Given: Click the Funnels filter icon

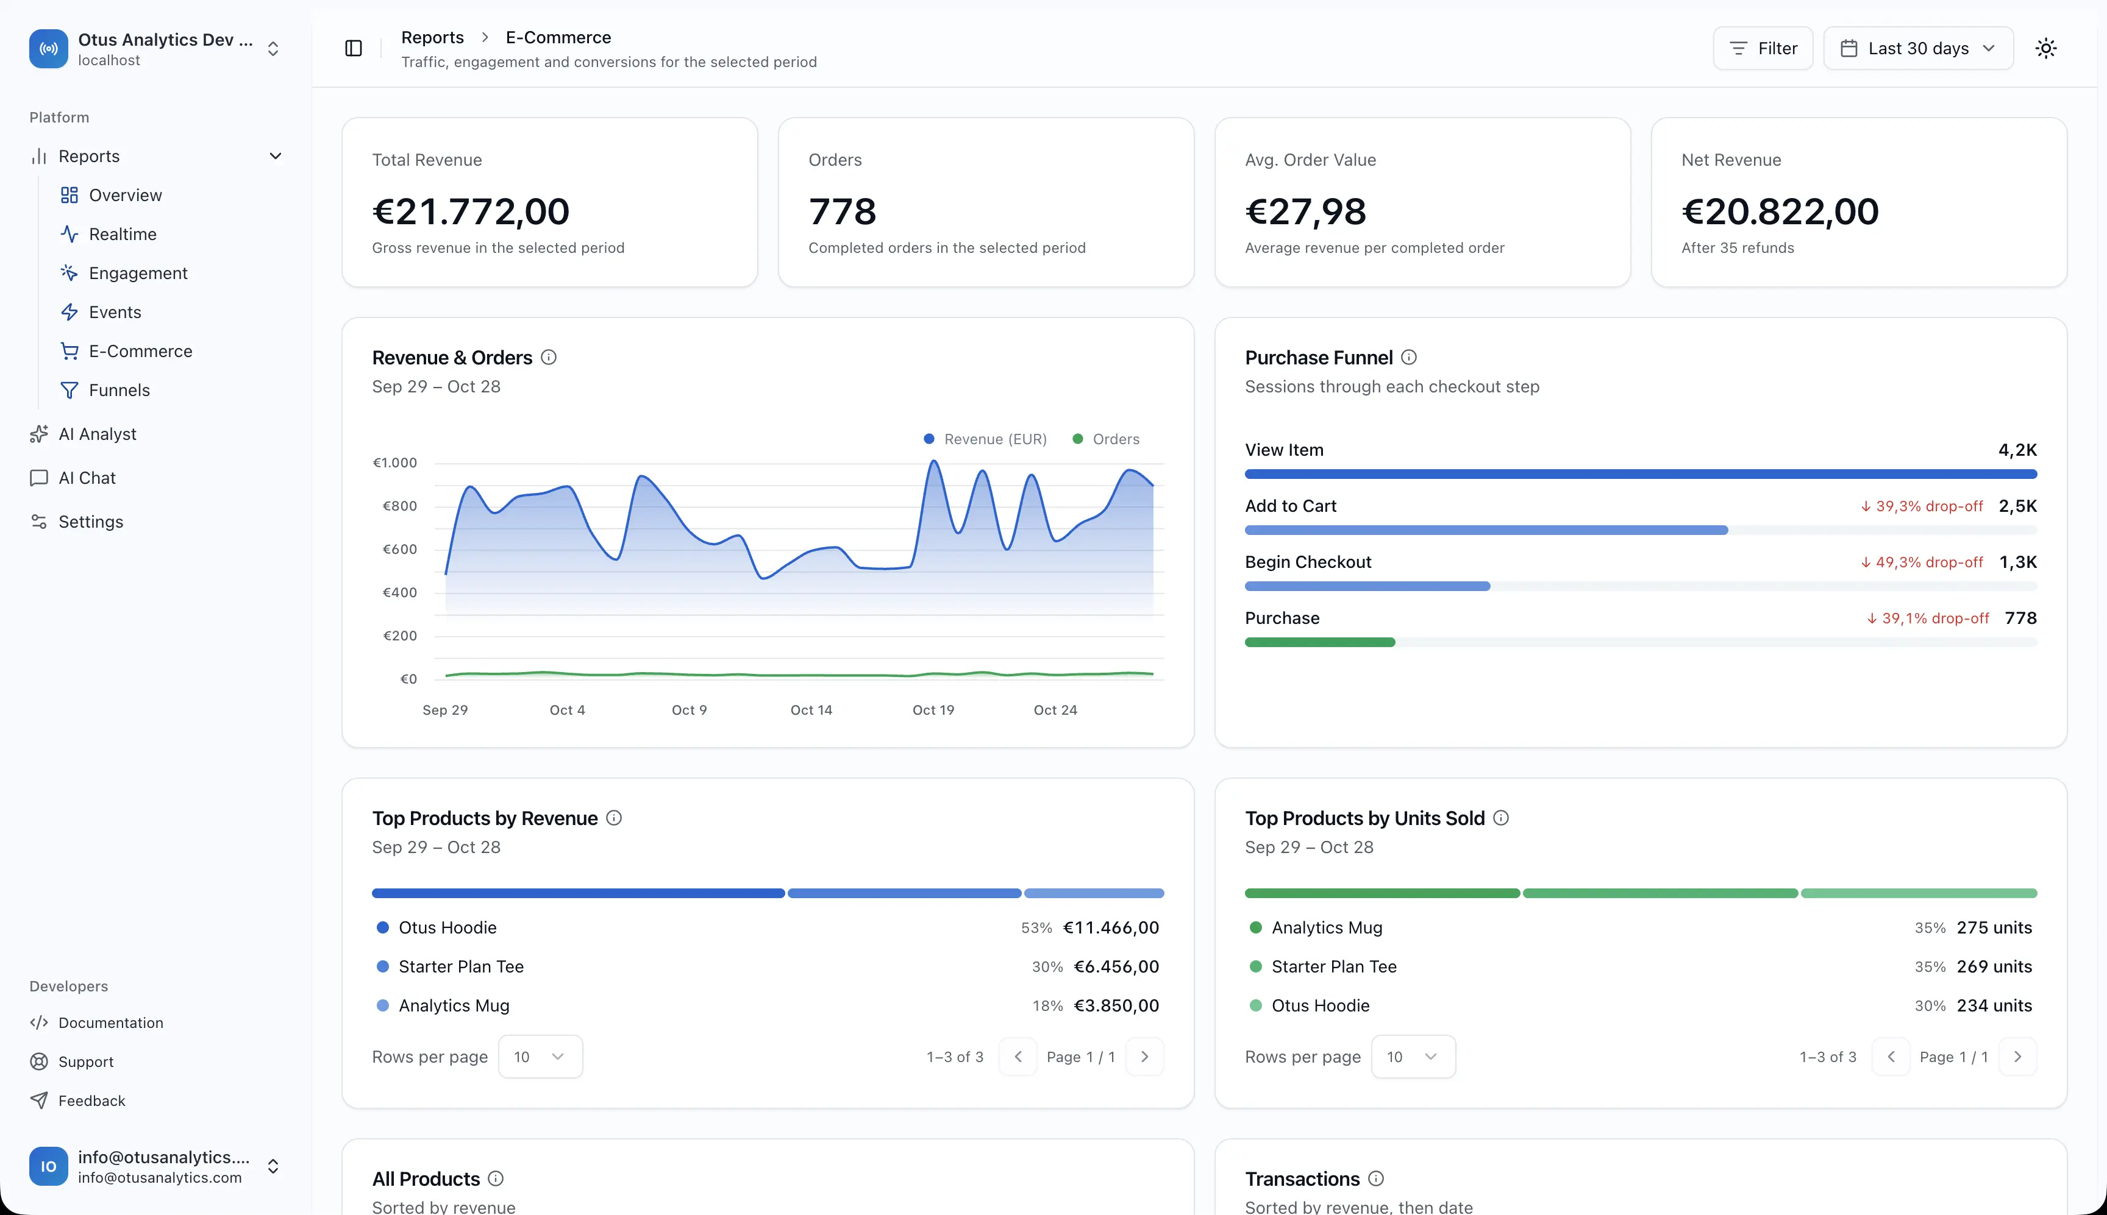Looking at the screenshot, I should point(70,391).
